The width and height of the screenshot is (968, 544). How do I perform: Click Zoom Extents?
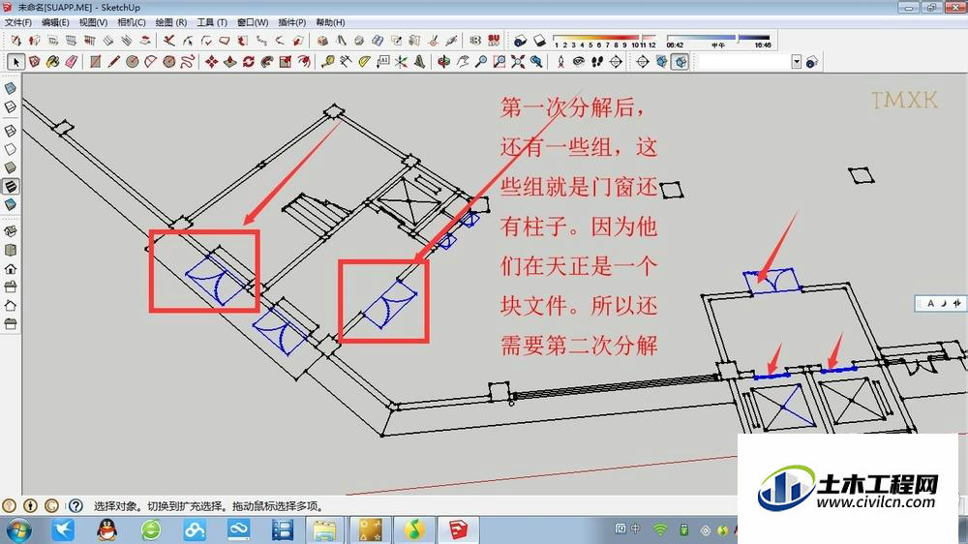(518, 62)
